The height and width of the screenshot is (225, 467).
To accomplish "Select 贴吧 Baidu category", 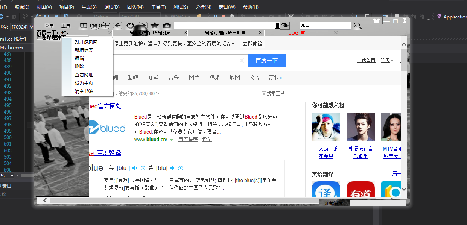I will [133, 78].
